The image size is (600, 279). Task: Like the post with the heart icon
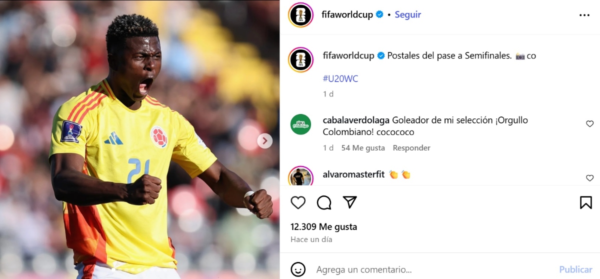pyautogui.click(x=298, y=202)
